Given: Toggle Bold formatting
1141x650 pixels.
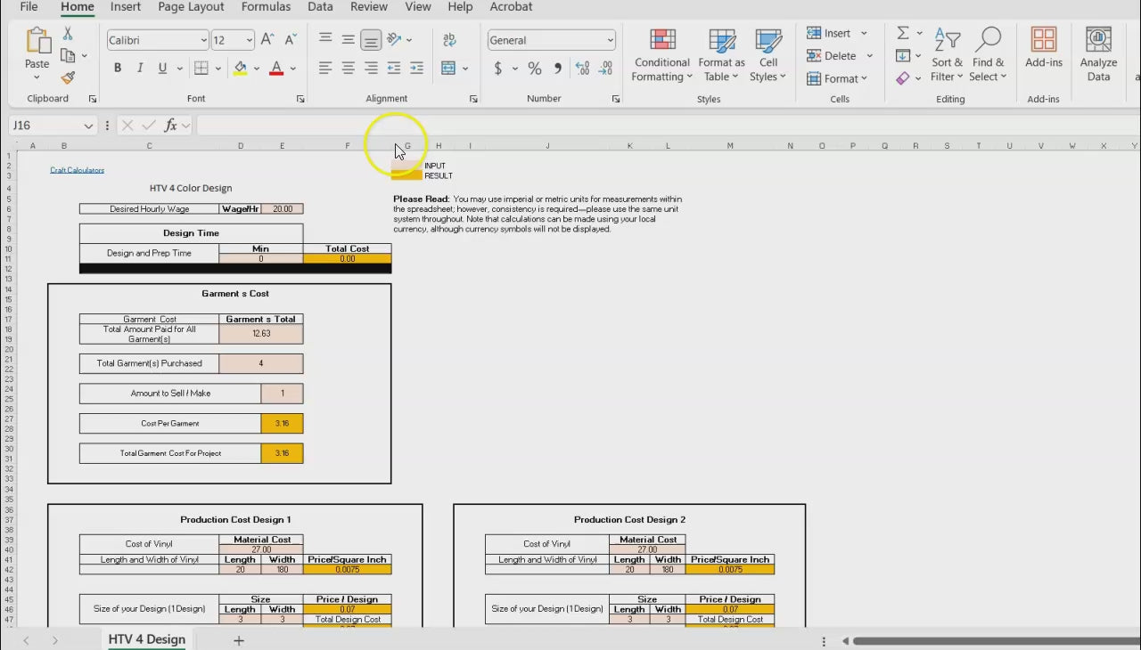Looking at the screenshot, I should click(118, 69).
